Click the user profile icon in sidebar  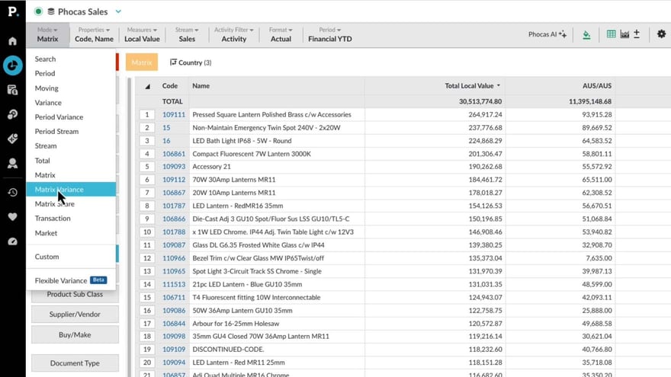click(x=12, y=163)
